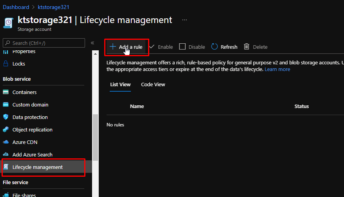Click the padlock icon for Locks
This screenshot has height=197, width=344.
click(6, 64)
